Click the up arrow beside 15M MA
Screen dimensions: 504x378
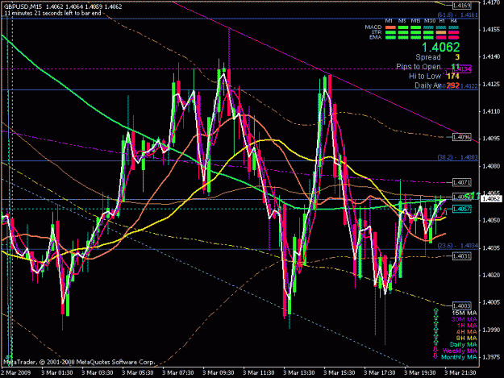pyautogui.click(x=435, y=311)
